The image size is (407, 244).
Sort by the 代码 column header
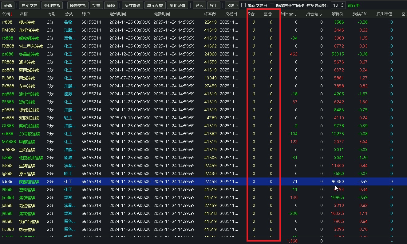point(7,14)
